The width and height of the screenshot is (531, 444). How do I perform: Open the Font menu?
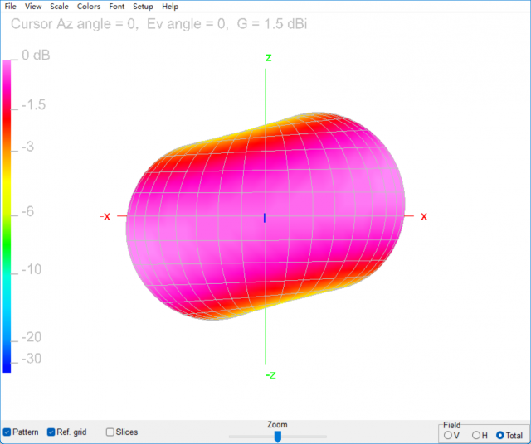tap(117, 7)
